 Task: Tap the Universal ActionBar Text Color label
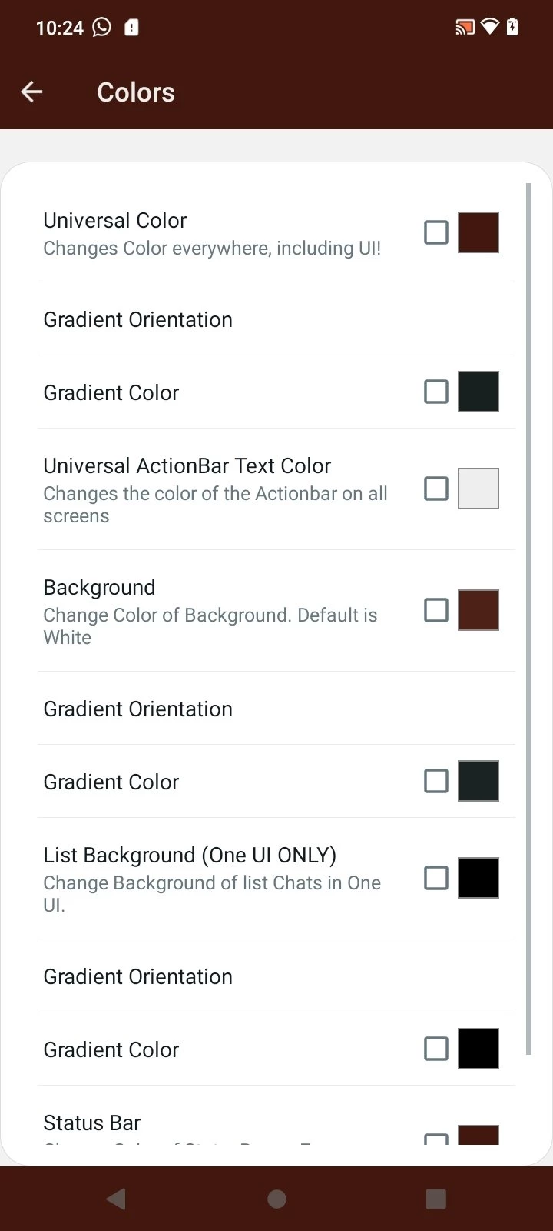(x=187, y=465)
